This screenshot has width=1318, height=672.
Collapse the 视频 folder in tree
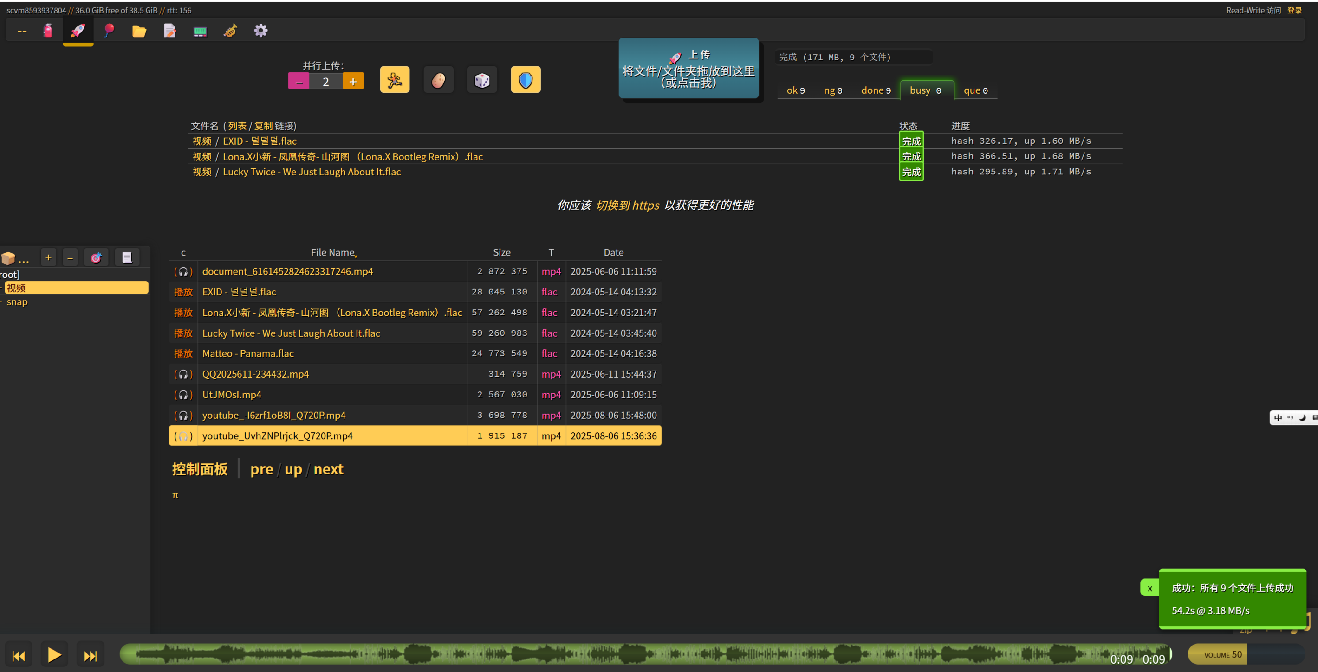coord(2,288)
